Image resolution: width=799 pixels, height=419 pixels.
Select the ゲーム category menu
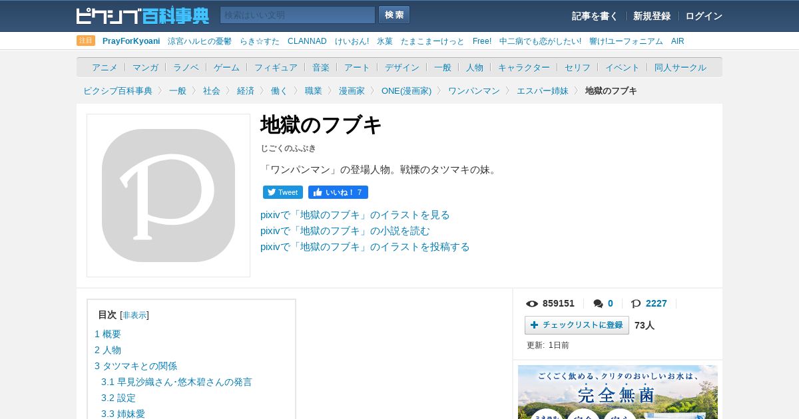tap(226, 67)
